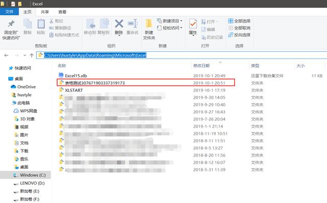Click the 2019-9-30 14:05 date cell

point(209,98)
